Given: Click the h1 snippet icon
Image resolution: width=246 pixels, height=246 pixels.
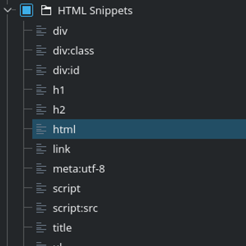Looking at the screenshot, I should 41,90.
